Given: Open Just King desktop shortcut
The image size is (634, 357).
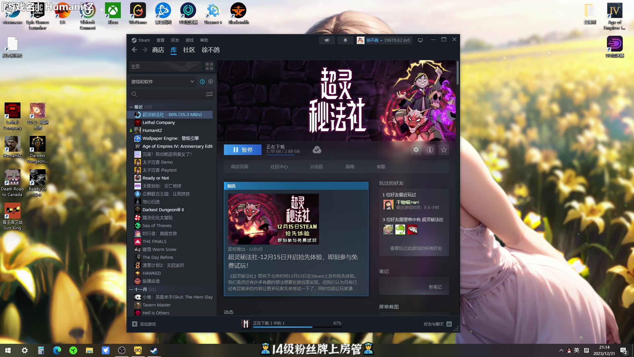Looking at the screenshot, I should [x=12, y=217].
